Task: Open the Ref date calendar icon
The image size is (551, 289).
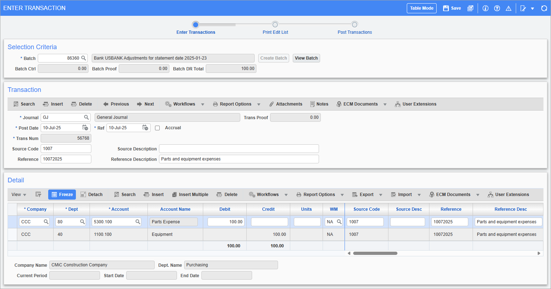Action: [145, 127]
